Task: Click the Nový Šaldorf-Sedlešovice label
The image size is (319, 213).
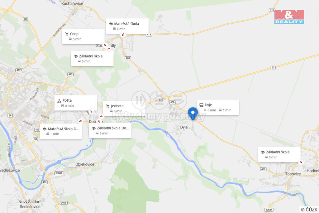Action: [30, 204]
